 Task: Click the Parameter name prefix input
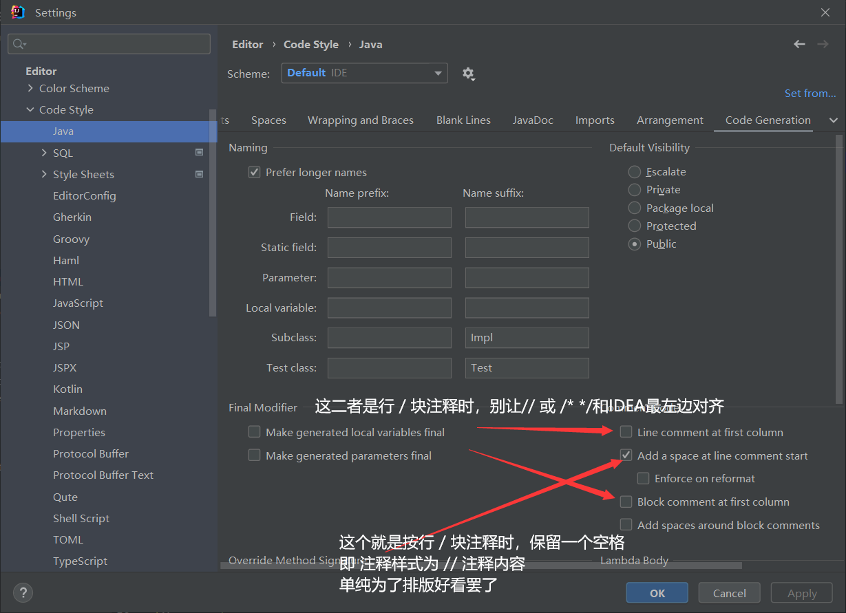tap(390, 278)
